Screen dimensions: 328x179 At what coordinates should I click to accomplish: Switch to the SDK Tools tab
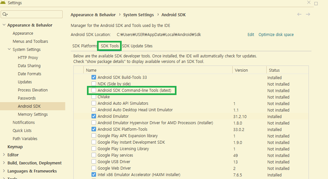click(110, 46)
